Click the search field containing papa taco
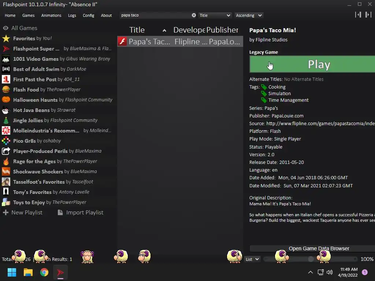Screen dimensions: 375x281 tap(155, 15)
